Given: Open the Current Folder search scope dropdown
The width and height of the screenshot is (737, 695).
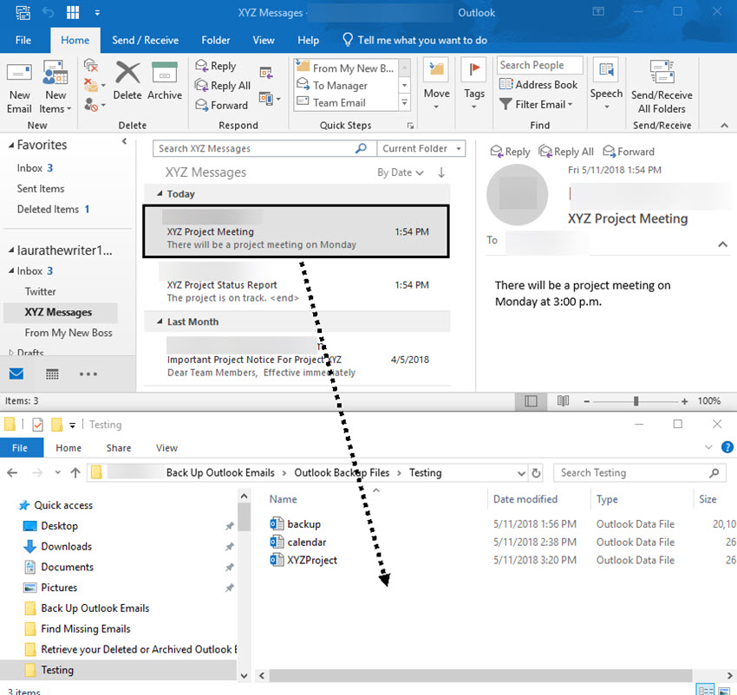Looking at the screenshot, I should pos(421,148).
